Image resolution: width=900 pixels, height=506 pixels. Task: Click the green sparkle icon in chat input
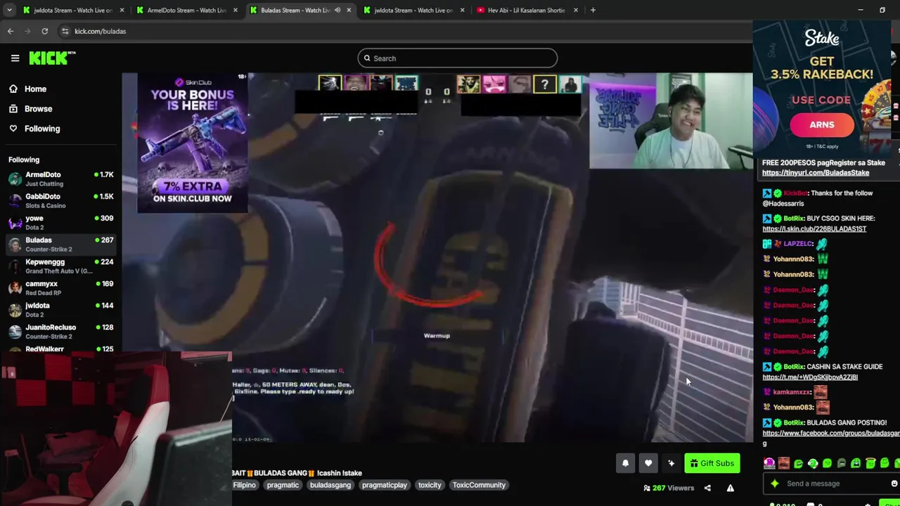[774, 484]
